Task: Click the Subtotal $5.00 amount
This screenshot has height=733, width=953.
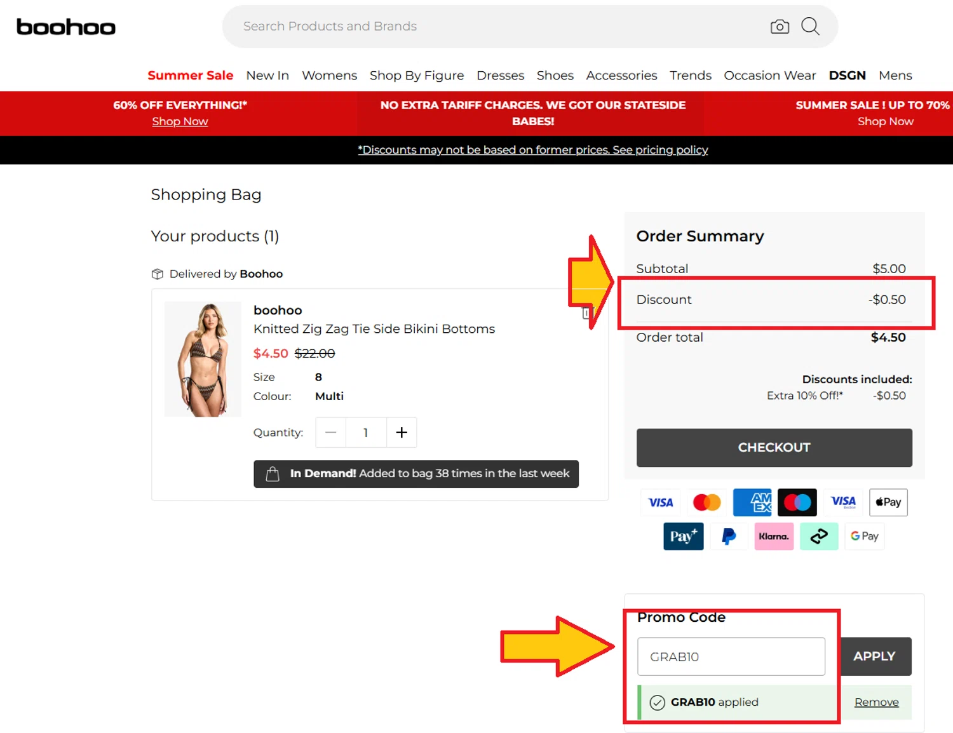Action: click(889, 269)
